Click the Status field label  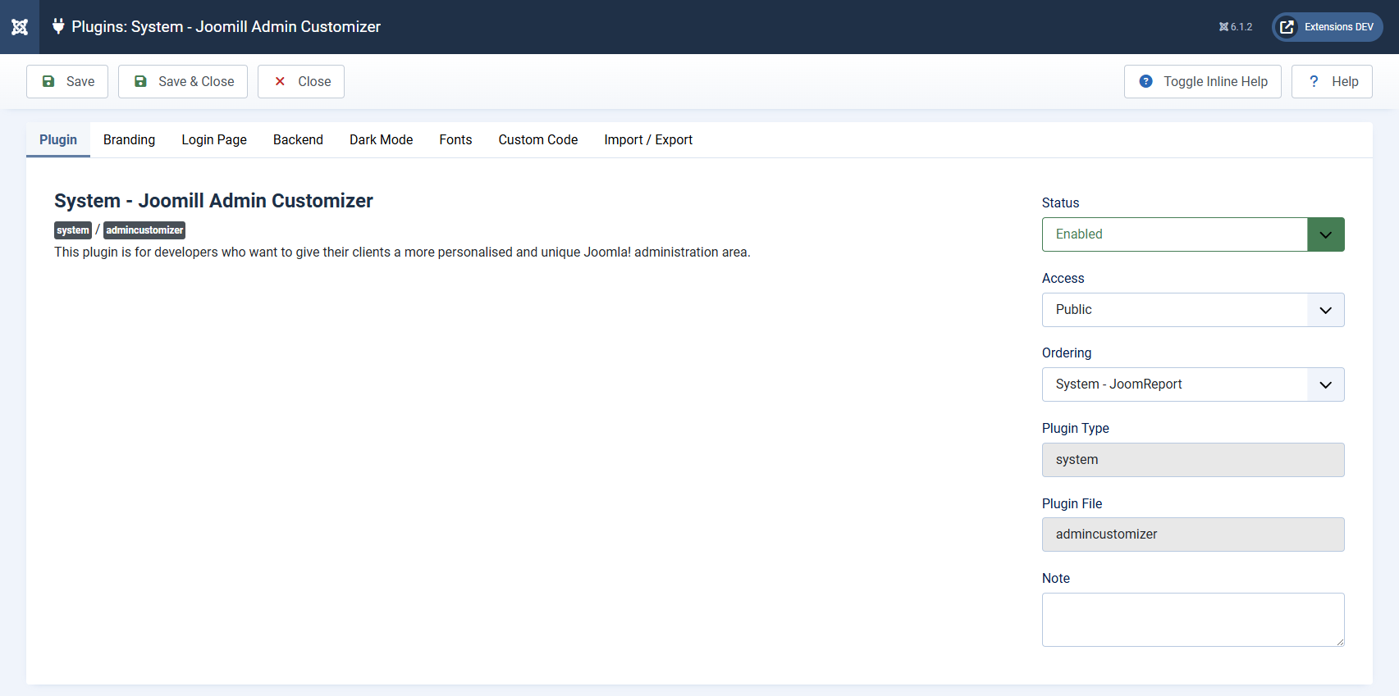[x=1060, y=203]
